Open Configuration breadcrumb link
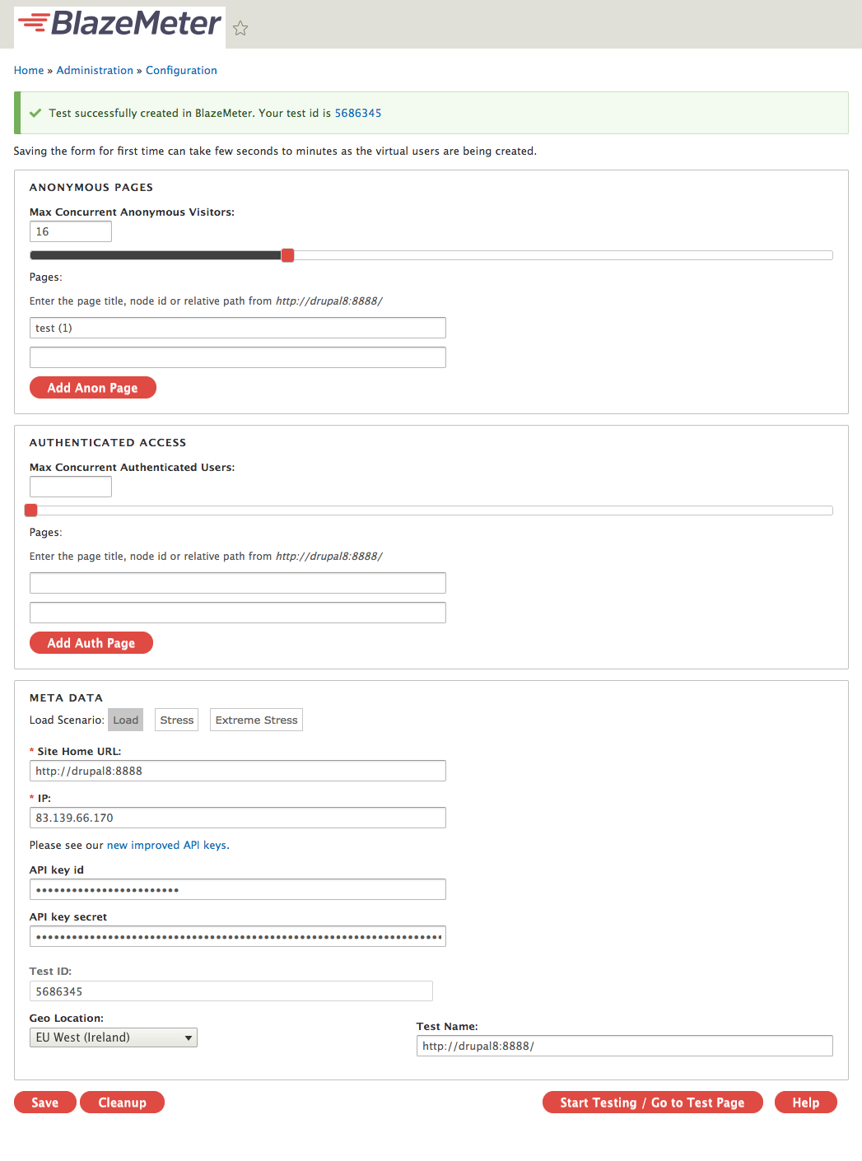This screenshot has height=1161, width=862. (181, 71)
